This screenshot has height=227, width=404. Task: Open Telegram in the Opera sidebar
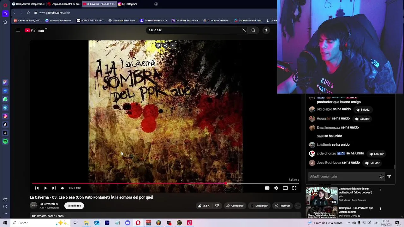point(5,108)
